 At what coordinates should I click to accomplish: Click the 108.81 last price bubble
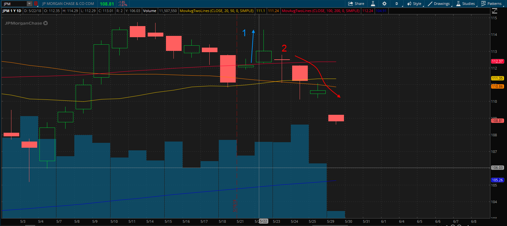[x=497, y=120]
